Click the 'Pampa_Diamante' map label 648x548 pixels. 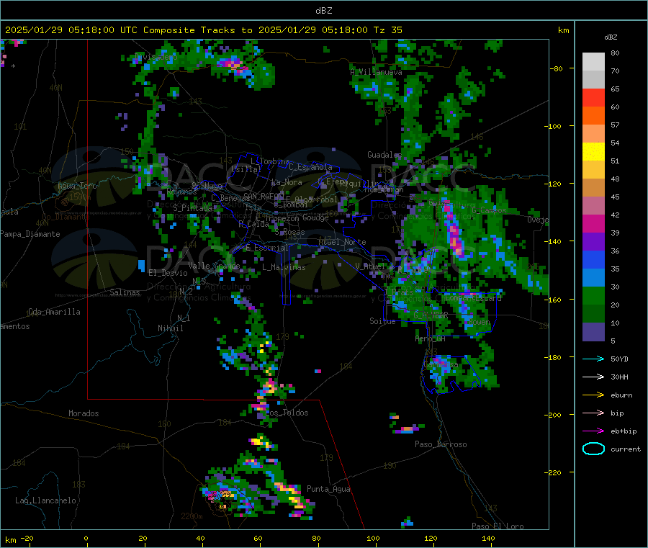tap(30, 234)
